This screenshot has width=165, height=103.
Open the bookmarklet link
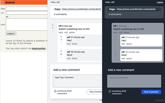[39, 48]
